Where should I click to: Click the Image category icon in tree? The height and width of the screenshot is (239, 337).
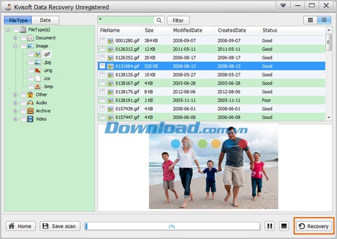click(x=30, y=46)
